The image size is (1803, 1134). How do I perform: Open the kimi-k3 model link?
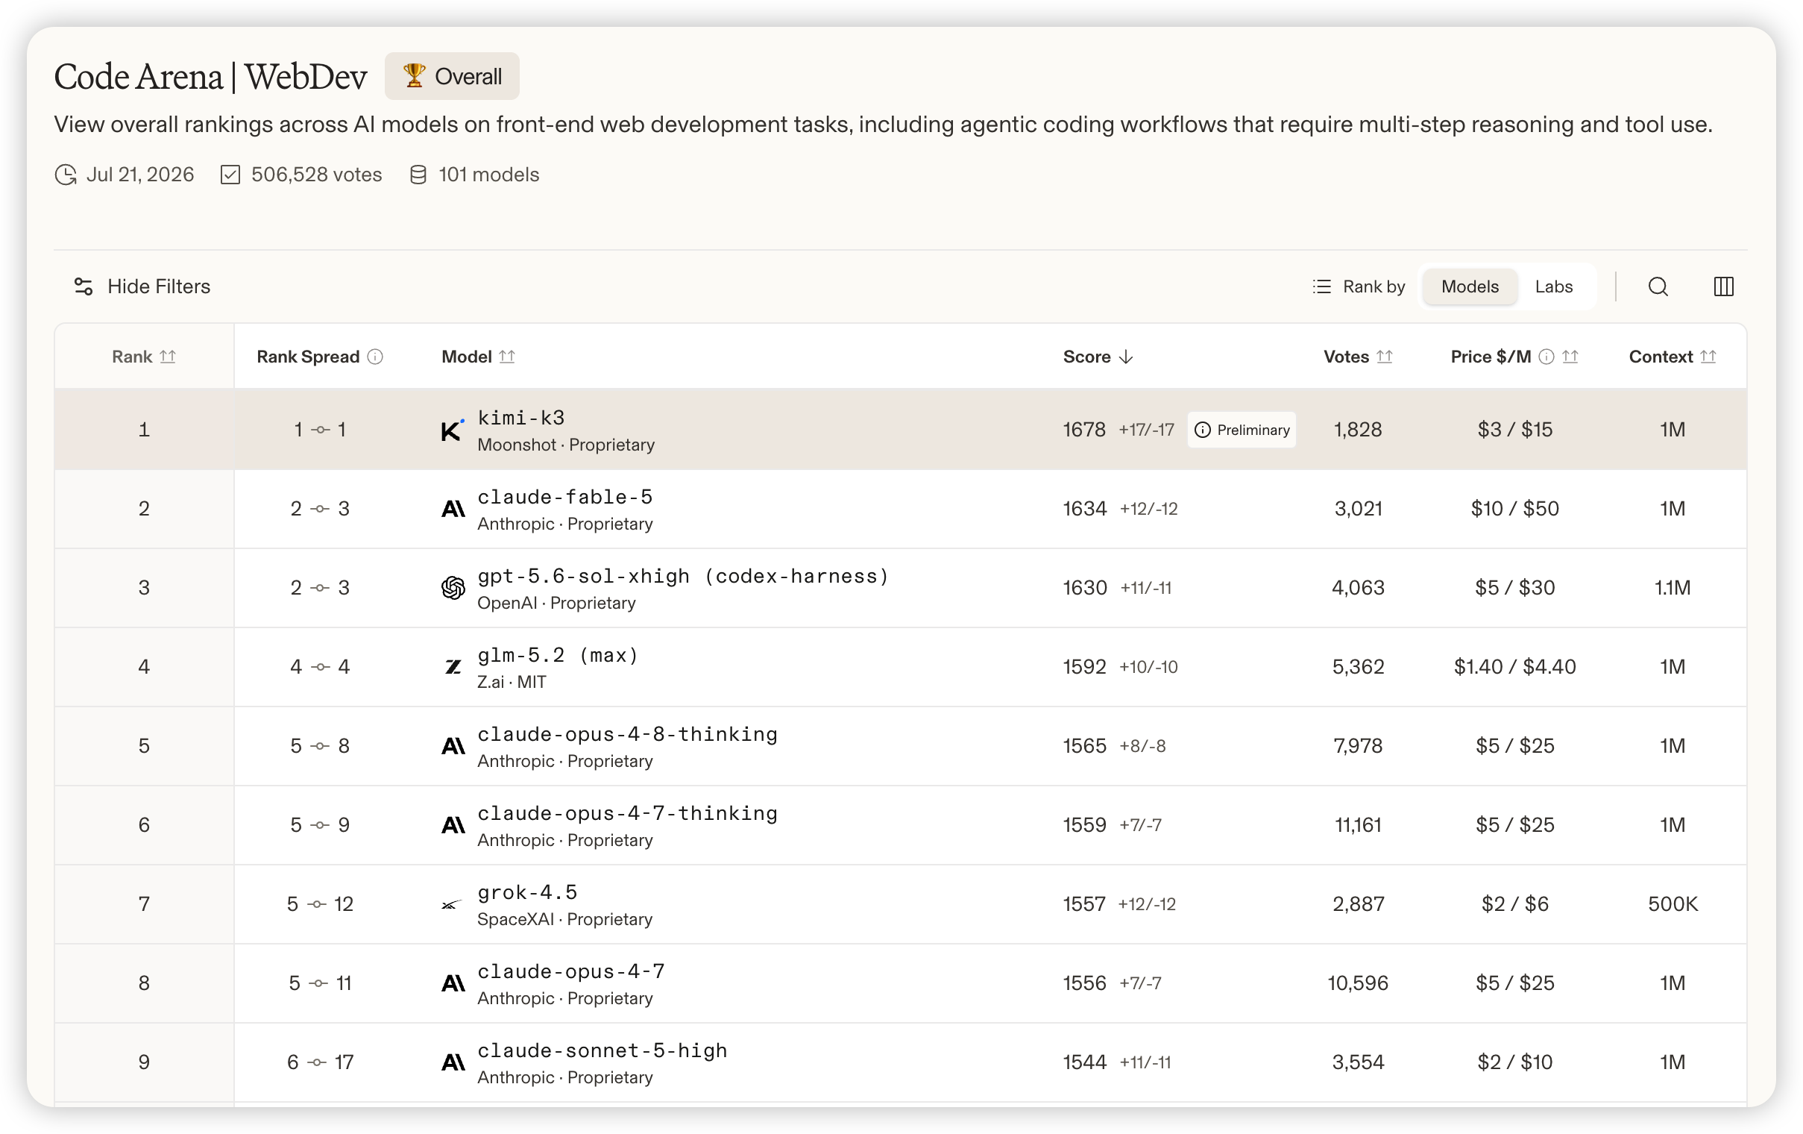click(521, 418)
